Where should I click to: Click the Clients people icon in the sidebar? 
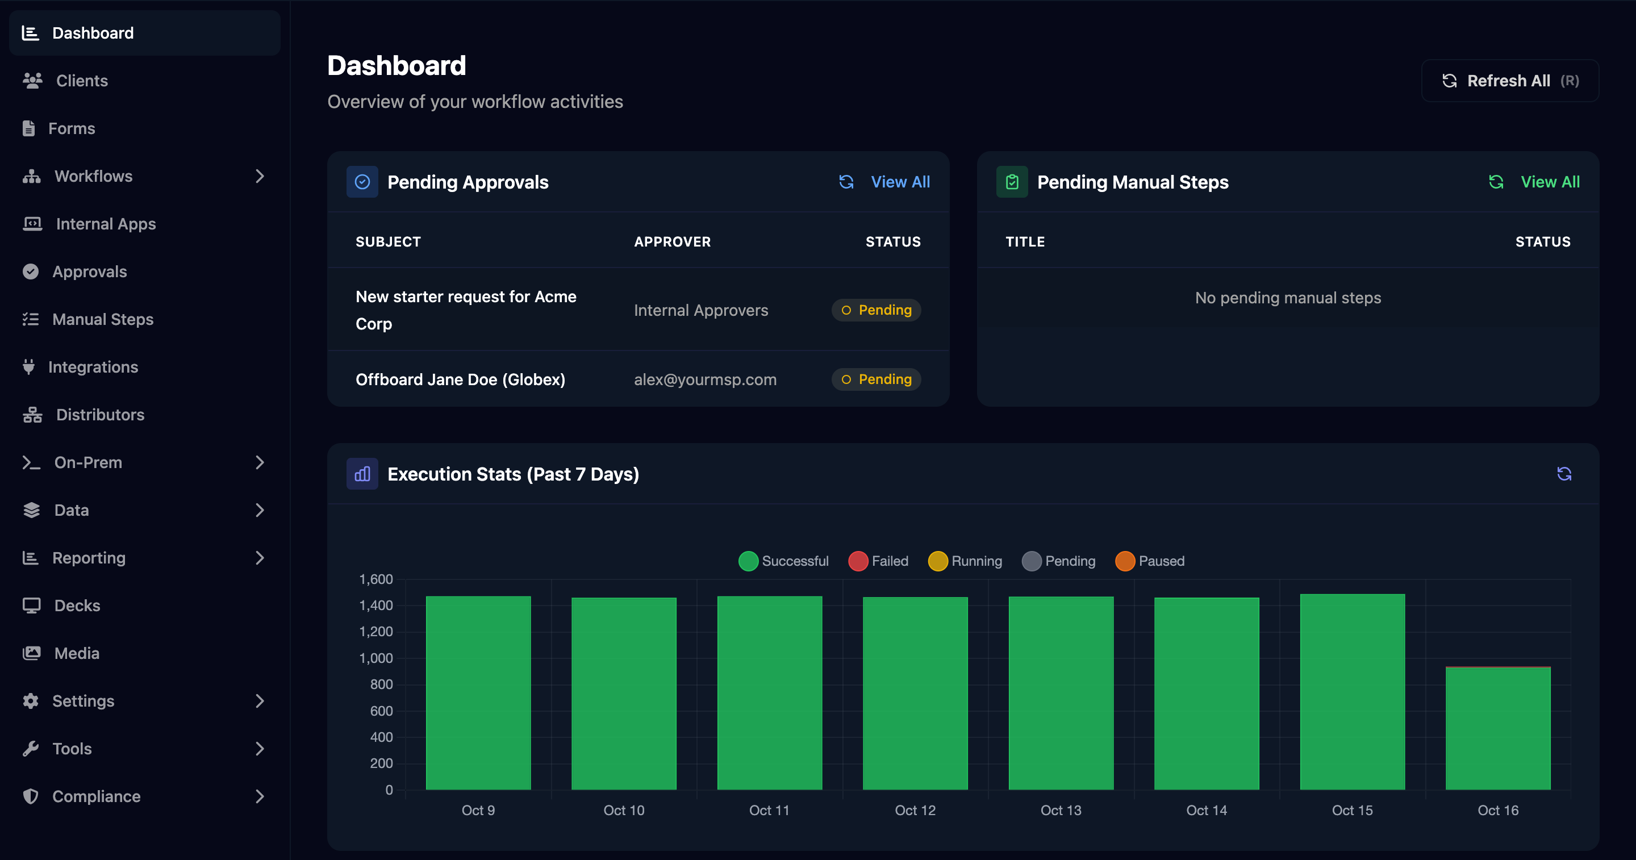click(32, 81)
